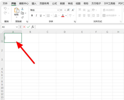Click the red font color button
The image size is (124, 100).
point(63,15)
